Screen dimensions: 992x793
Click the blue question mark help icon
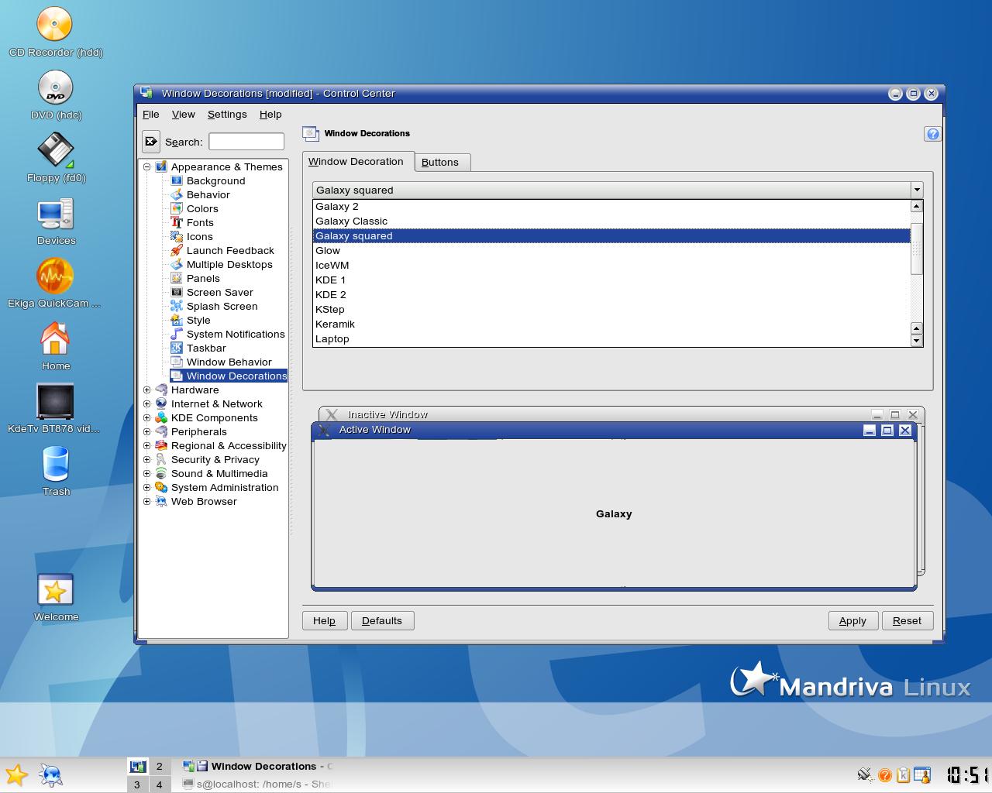click(x=932, y=134)
